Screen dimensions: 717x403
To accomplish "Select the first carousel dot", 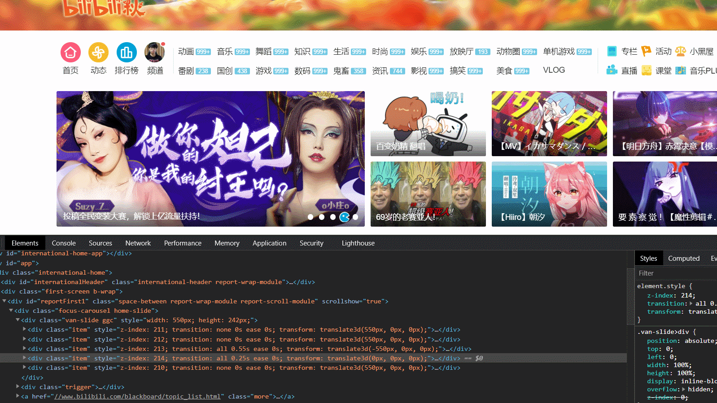I will (x=310, y=217).
